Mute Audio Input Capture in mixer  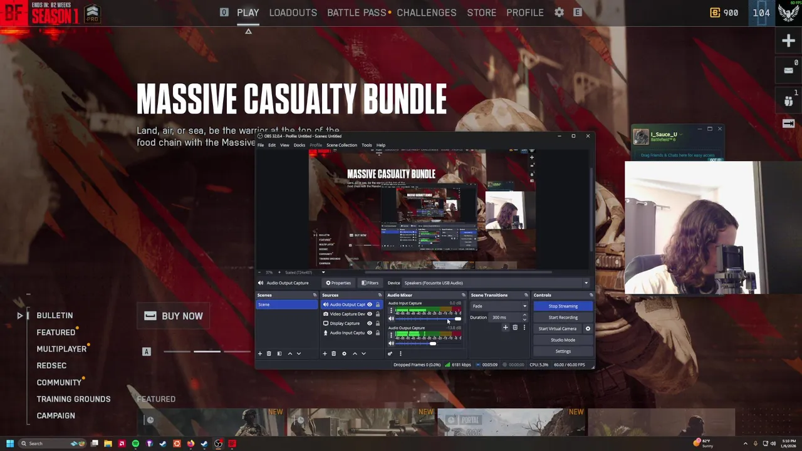391,319
